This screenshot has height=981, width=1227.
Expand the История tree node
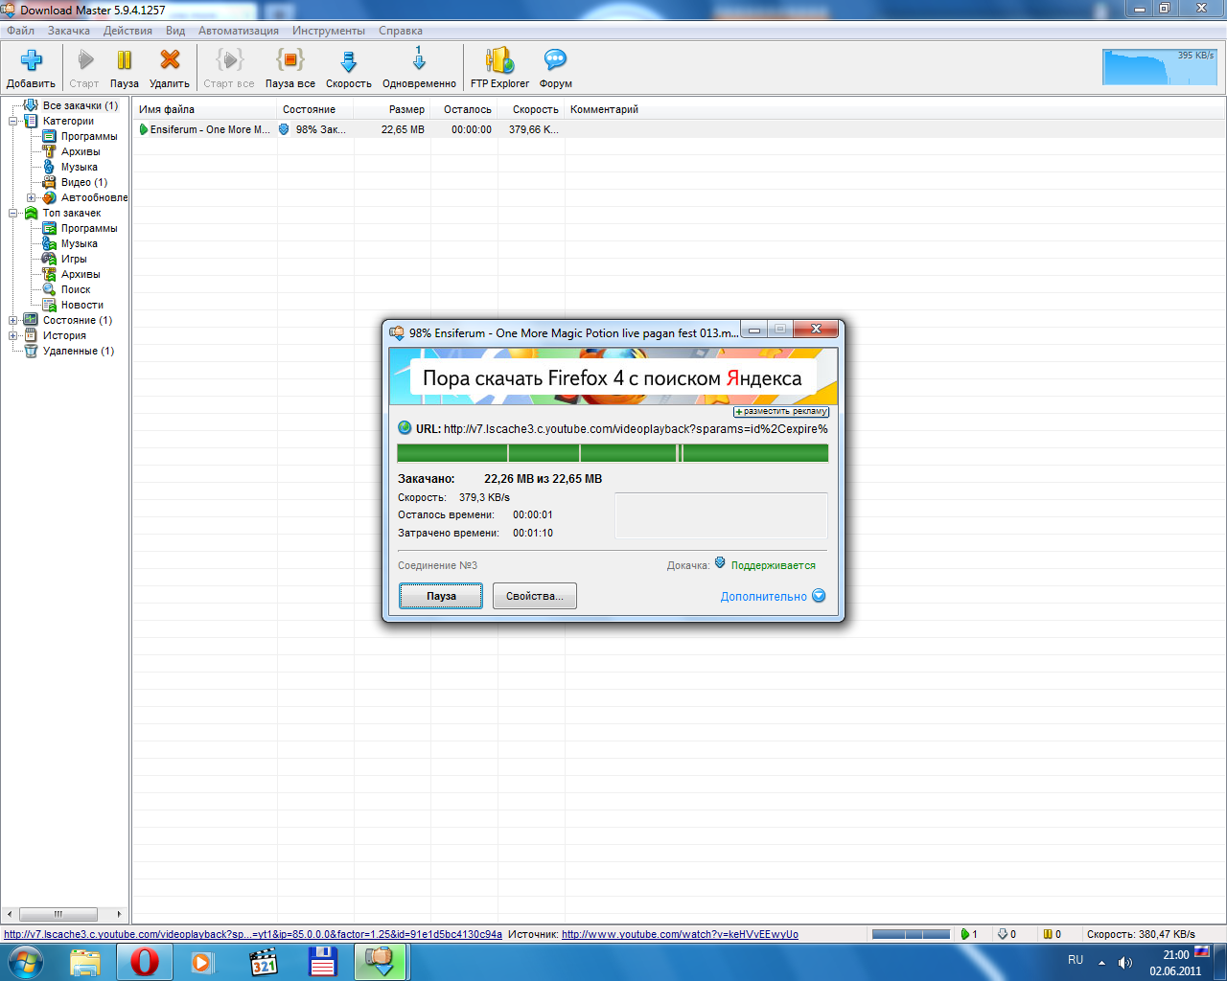tap(13, 335)
